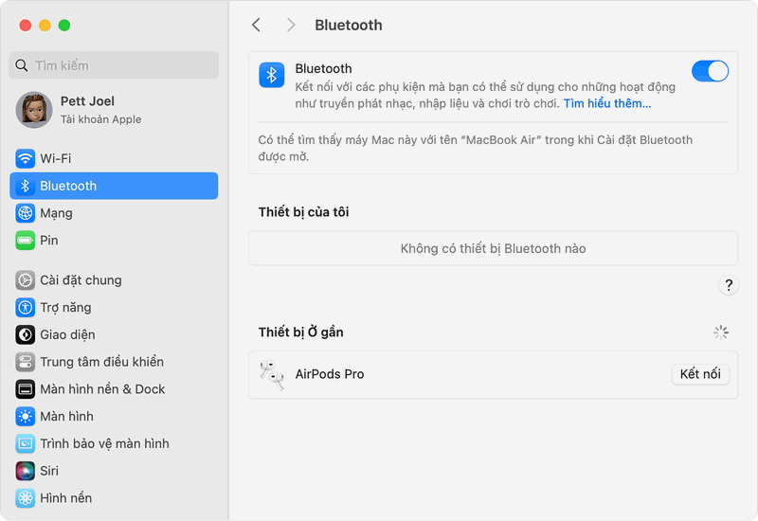The width and height of the screenshot is (758, 521).
Task: Click the yellow minimize window button
Action: (x=45, y=26)
